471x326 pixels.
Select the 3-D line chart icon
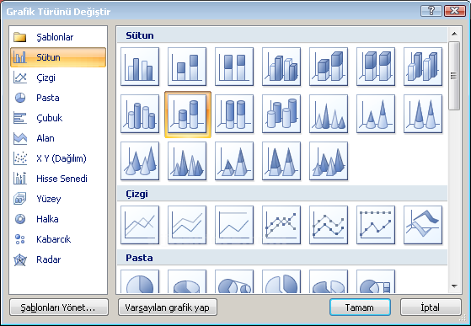(423, 225)
